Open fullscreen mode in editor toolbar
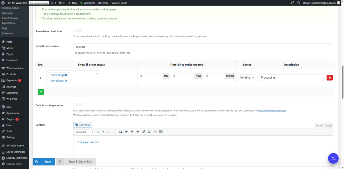The image size is (344, 169). (x=155, y=132)
